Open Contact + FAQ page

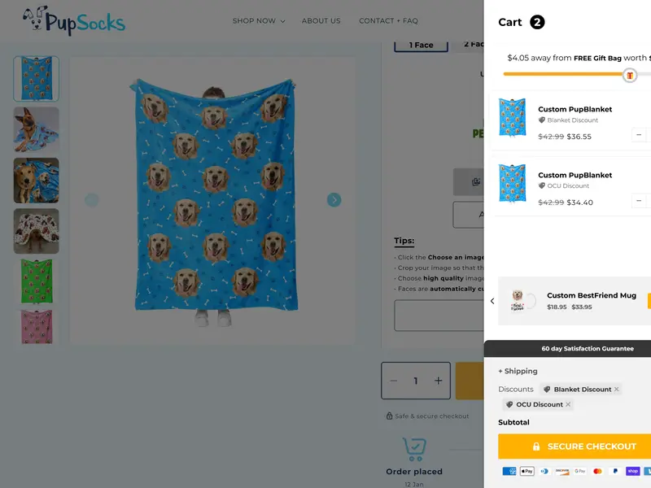coord(388,21)
